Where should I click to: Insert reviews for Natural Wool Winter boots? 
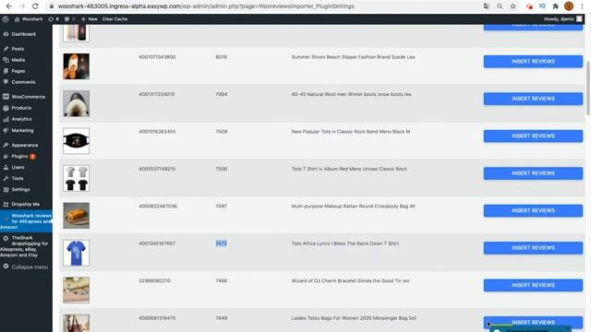point(533,99)
